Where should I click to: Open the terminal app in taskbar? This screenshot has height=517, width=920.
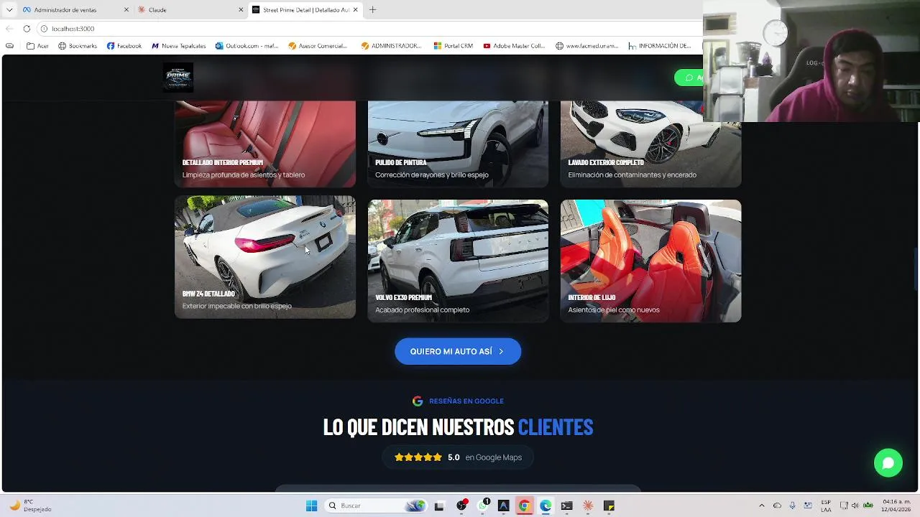(x=566, y=506)
